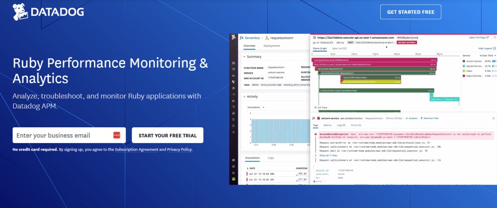The image size is (497, 208).
Task: Click Start Your Free Trial button
Action: 167,135
